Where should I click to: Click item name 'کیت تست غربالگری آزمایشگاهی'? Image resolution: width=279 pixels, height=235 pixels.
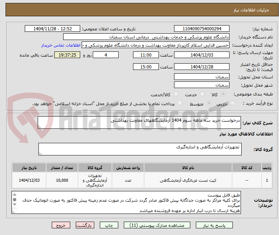188,180
